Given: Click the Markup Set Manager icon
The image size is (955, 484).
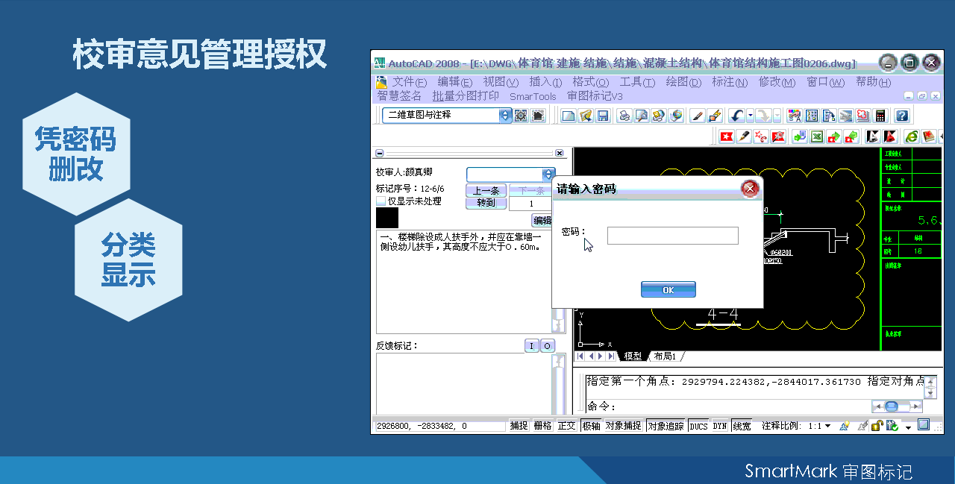Looking at the screenshot, I should tap(862, 116).
